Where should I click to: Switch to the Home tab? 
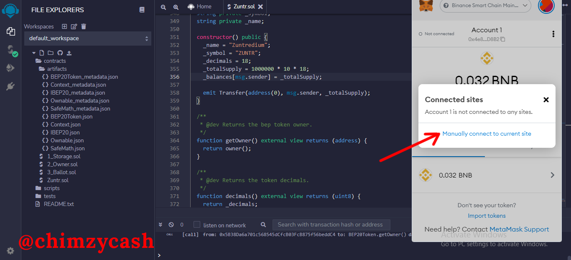click(x=199, y=7)
